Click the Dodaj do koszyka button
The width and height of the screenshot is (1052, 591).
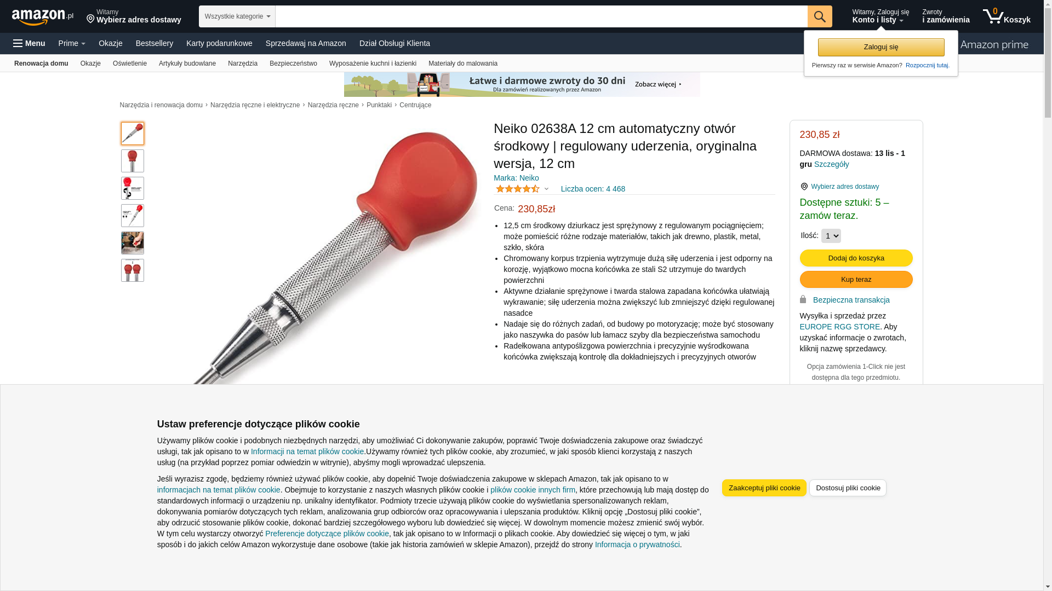pos(856,258)
